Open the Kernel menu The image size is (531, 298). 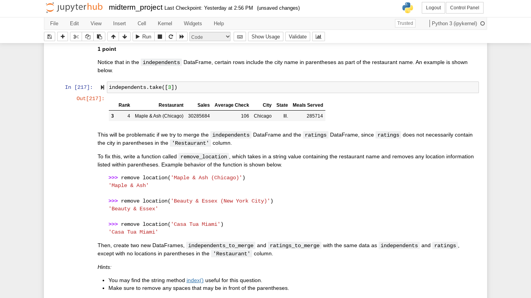coord(165,24)
